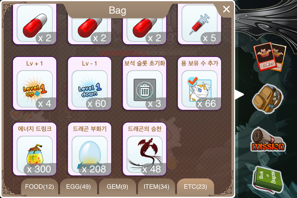Screen dimensions: 297x198
Task: Switch to the GEM(9) tab
Action: point(118,187)
